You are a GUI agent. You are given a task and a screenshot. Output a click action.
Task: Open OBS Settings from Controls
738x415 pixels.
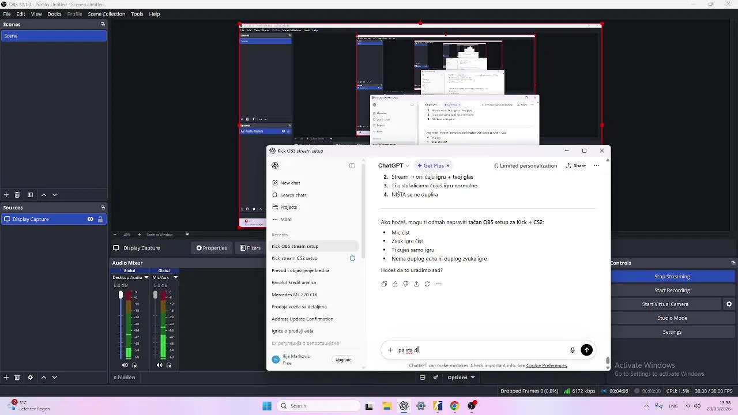[x=672, y=332]
